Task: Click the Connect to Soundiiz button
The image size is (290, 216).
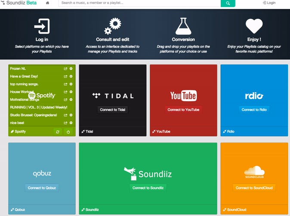Action: click(x=148, y=188)
